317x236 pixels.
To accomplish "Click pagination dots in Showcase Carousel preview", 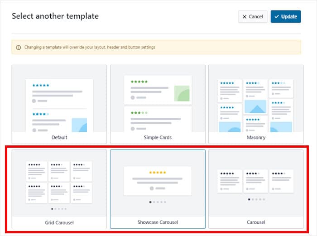I will [x=158, y=202].
